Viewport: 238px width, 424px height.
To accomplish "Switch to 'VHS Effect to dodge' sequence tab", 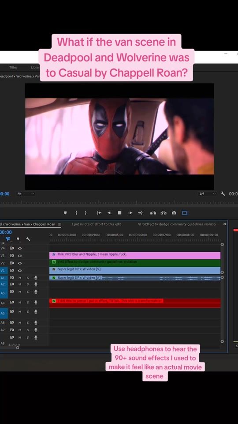I will coord(177,224).
